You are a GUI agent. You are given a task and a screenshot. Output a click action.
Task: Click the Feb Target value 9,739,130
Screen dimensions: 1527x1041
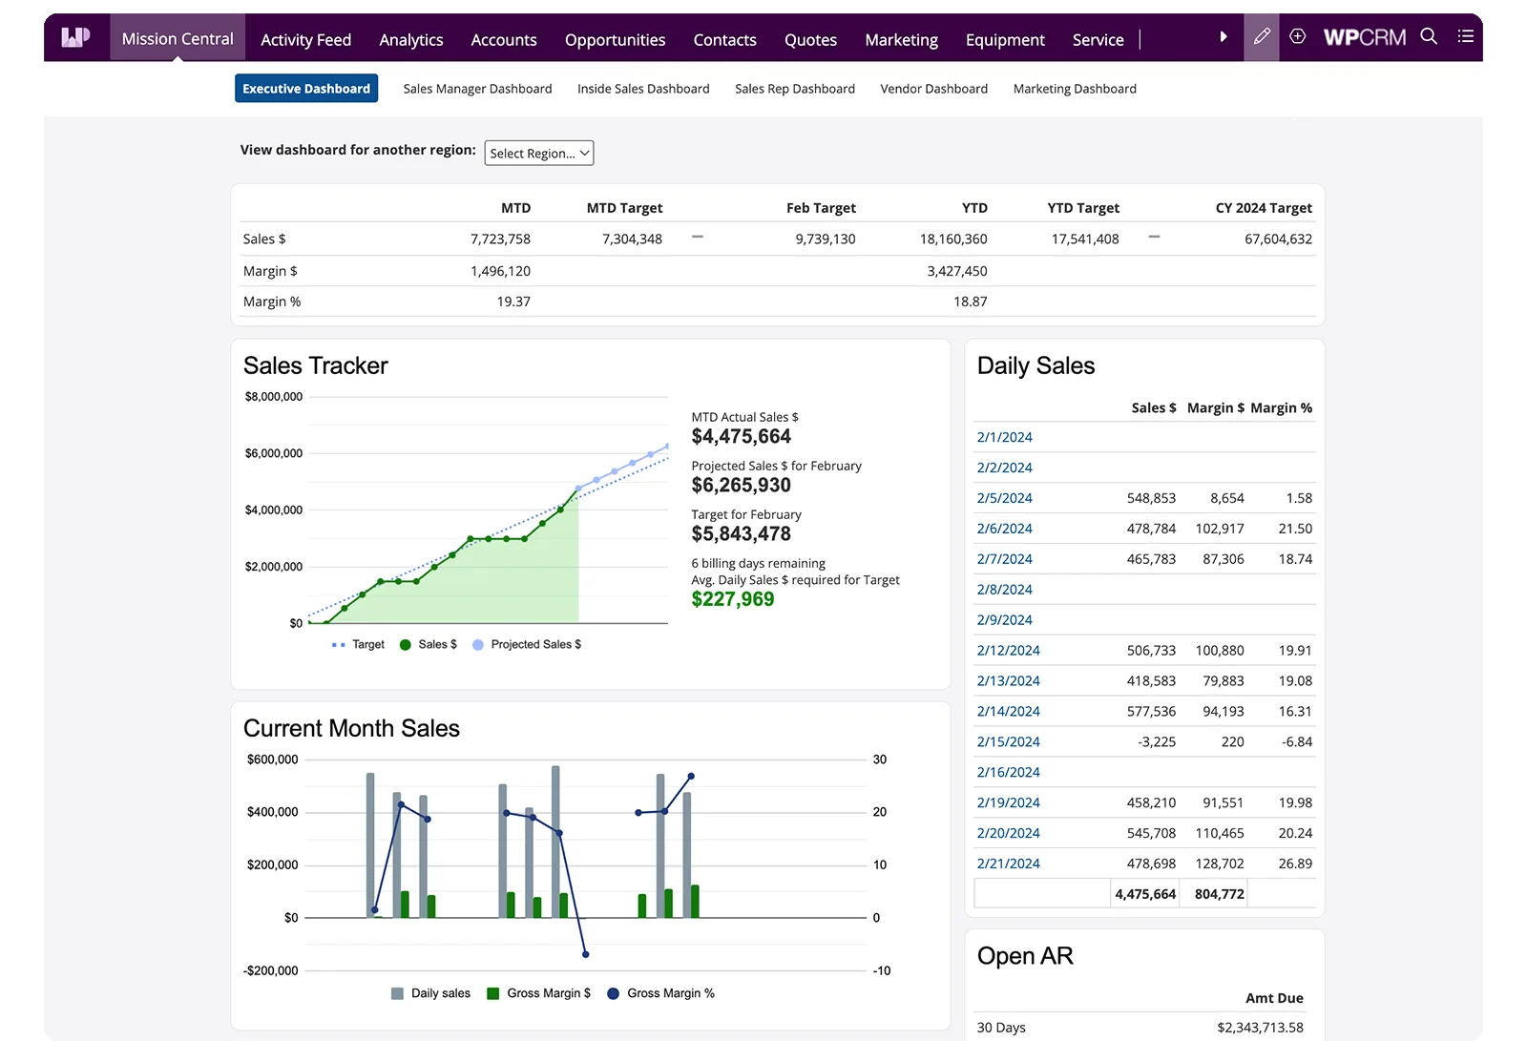pyautogui.click(x=826, y=239)
